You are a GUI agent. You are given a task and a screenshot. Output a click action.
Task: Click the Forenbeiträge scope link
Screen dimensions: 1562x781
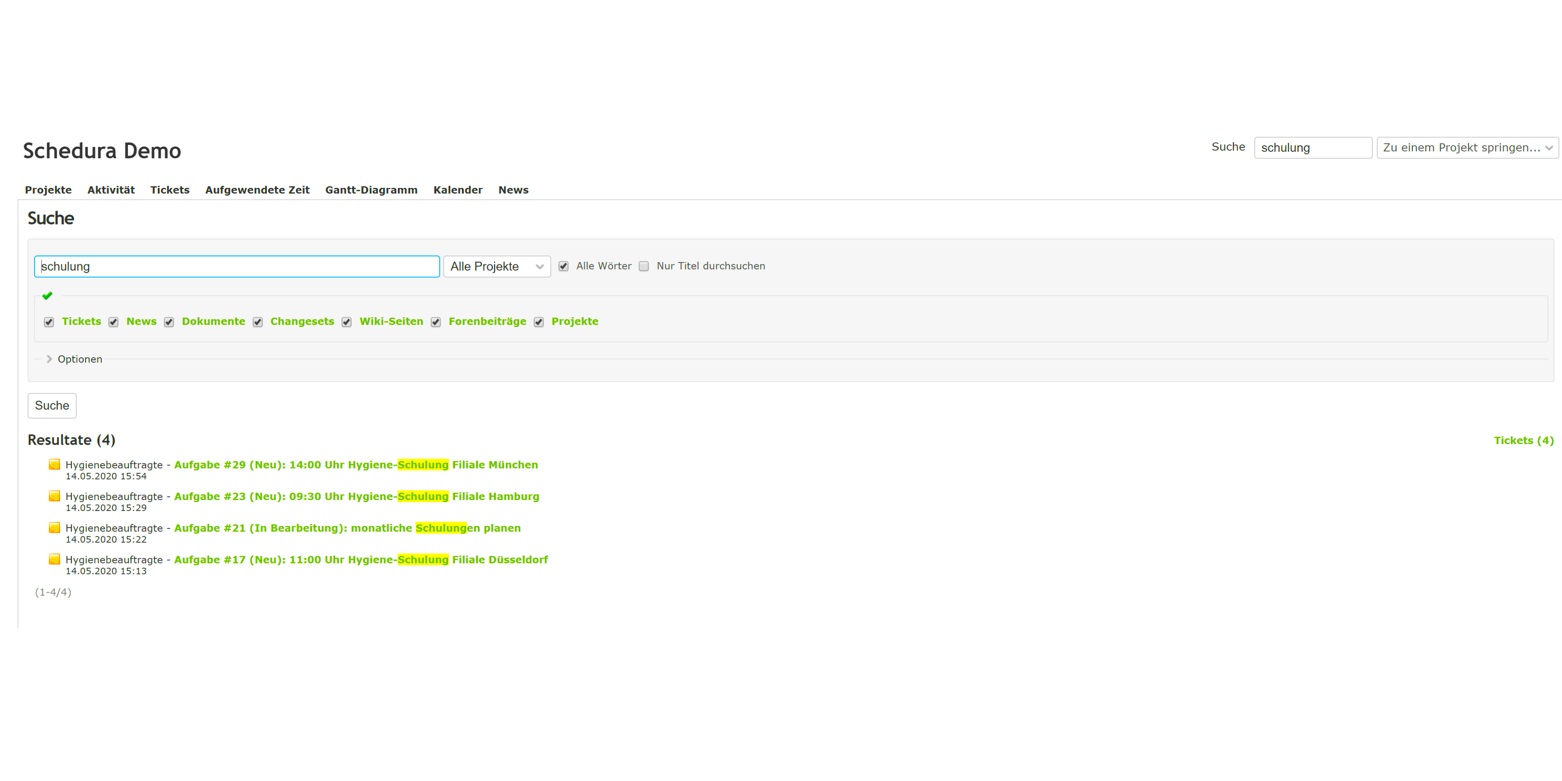487,321
